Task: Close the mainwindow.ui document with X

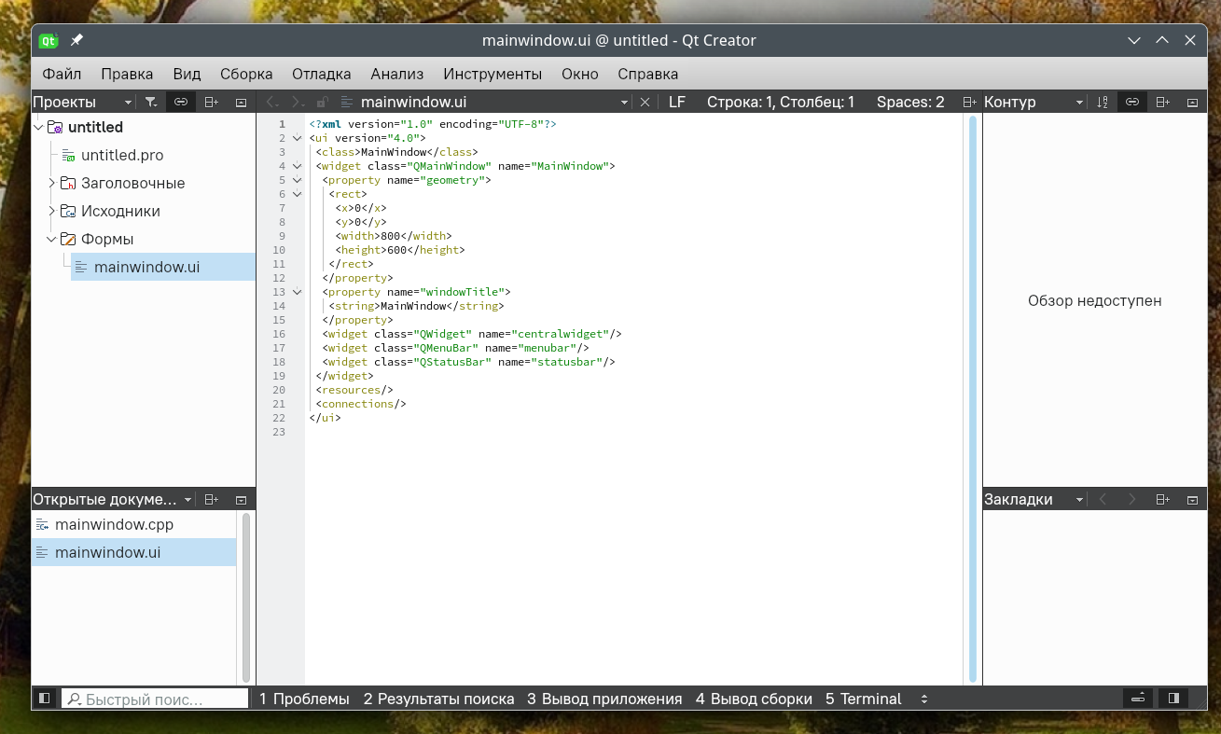Action: 644,102
